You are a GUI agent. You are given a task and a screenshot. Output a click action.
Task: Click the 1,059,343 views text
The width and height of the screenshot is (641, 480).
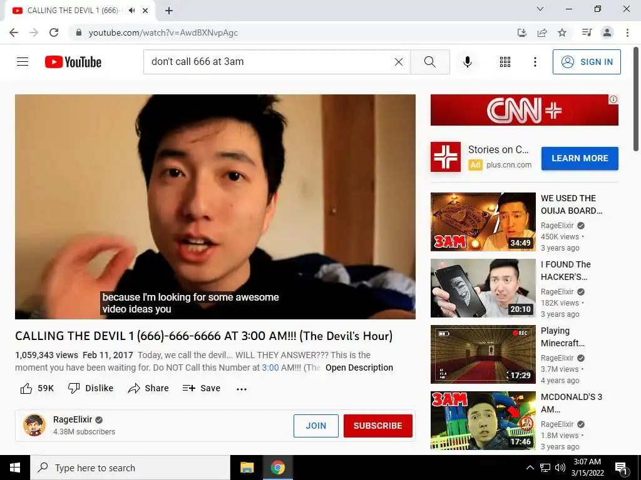[46, 355]
